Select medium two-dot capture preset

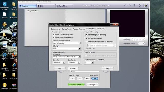(x=80, y=79)
